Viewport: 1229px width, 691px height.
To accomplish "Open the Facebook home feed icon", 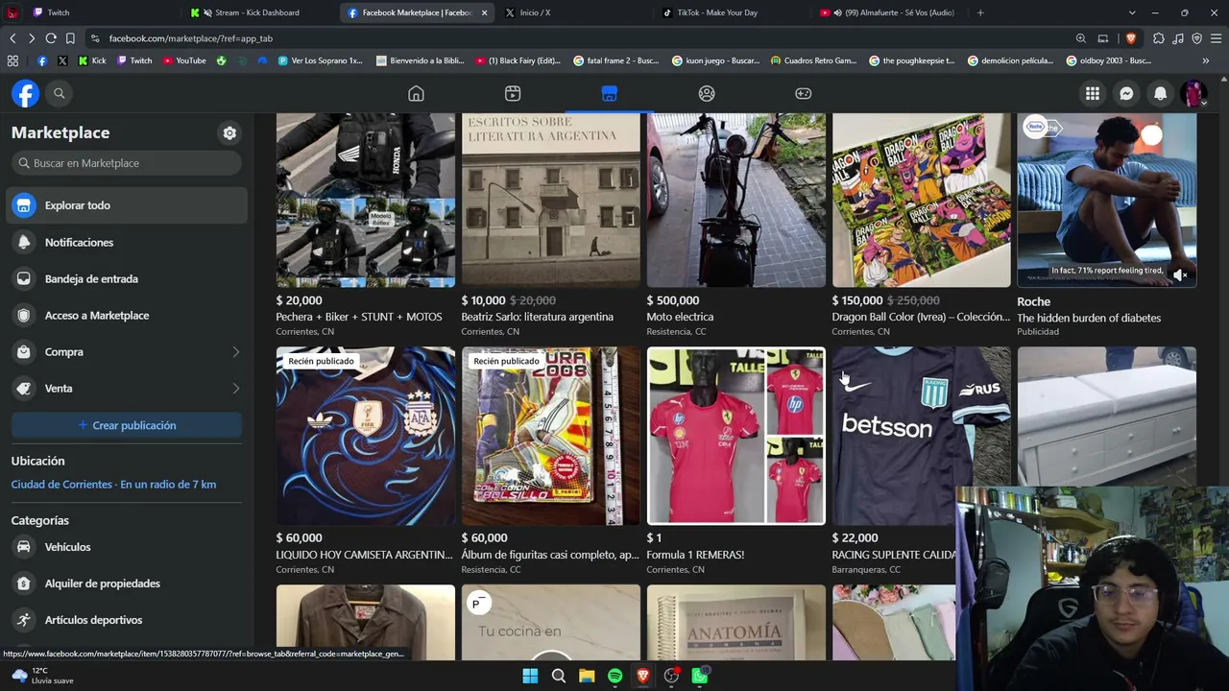I will [x=416, y=93].
